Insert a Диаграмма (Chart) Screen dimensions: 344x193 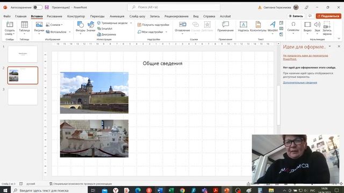106,34
